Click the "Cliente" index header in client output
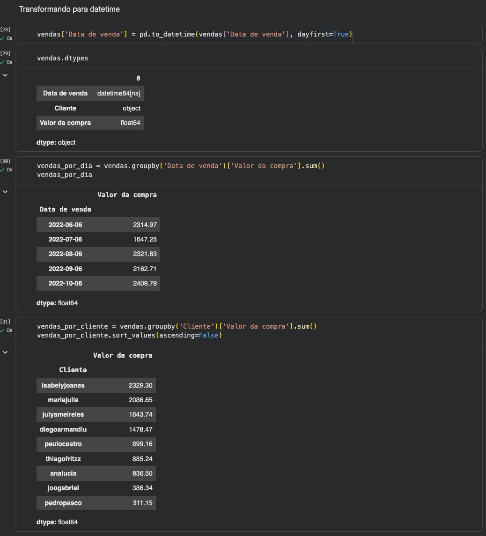Viewport: 486px width, 536px height. point(73,370)
